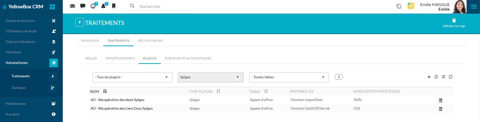Delete the Récupération des Liens Docs row

click(x=441, y=109)
